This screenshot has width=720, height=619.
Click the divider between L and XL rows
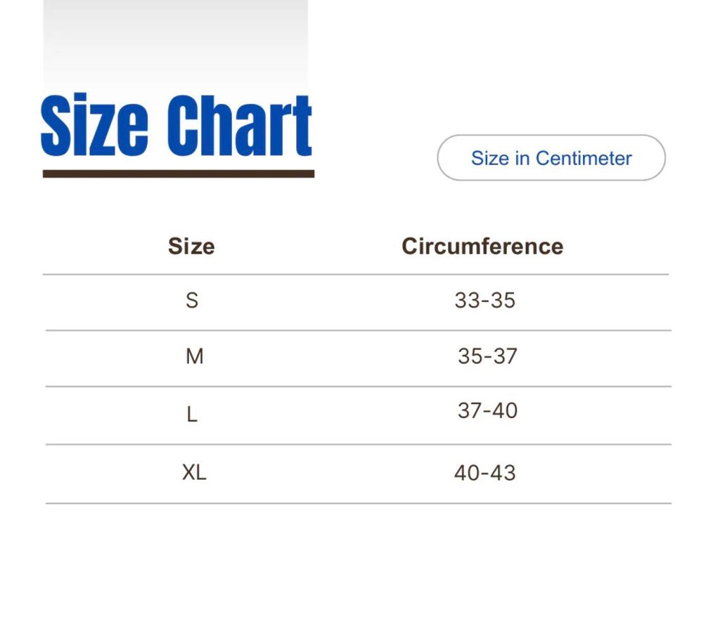pos(359,444)
